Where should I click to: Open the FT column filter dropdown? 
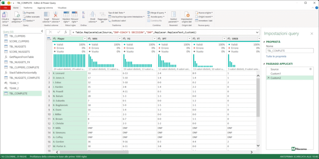click(224, 39)
